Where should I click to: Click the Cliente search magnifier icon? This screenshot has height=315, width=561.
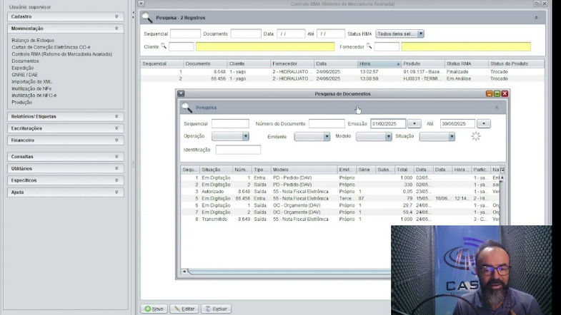(x=164, y=46)
